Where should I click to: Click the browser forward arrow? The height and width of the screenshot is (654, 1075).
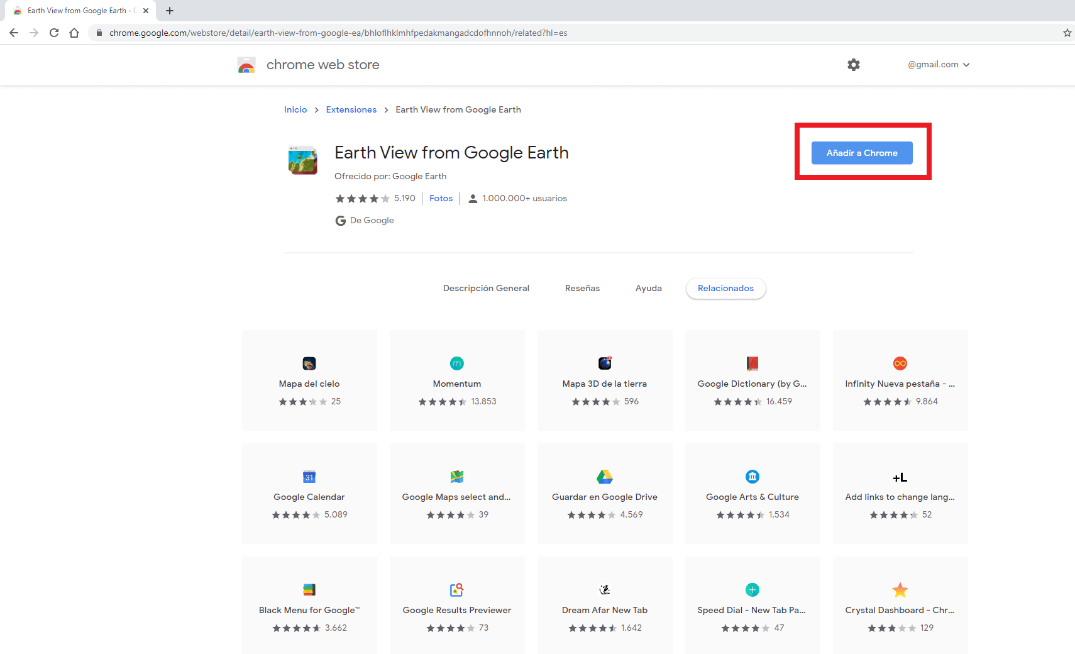(x=34, y=33)
